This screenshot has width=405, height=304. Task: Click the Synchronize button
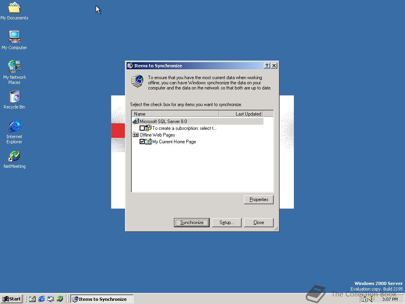pyautogui.click(x=192, y=222)
